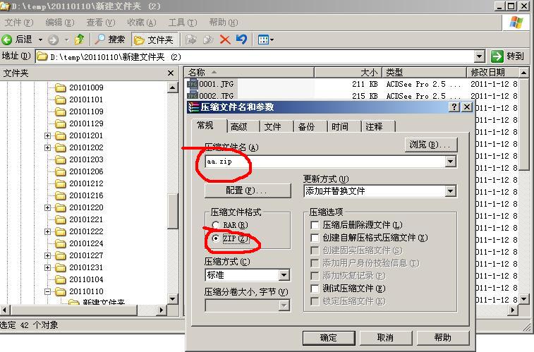
Task: Open the 文件(F) menu in Explorer
Action: tap(19, 23)
